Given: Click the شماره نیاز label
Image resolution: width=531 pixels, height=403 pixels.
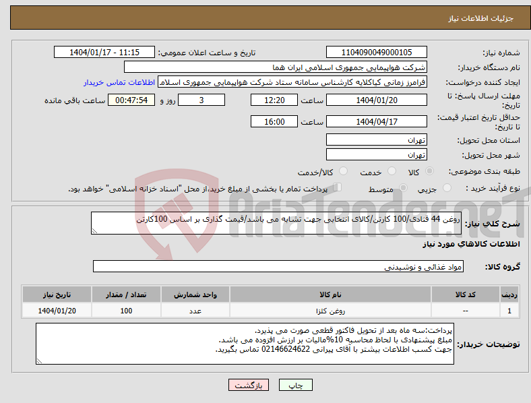Looking at the screenshot, I should tap(501, 53).
